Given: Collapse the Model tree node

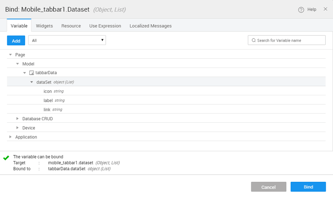Looking at the screenshot, I should [x=17, y=64].
